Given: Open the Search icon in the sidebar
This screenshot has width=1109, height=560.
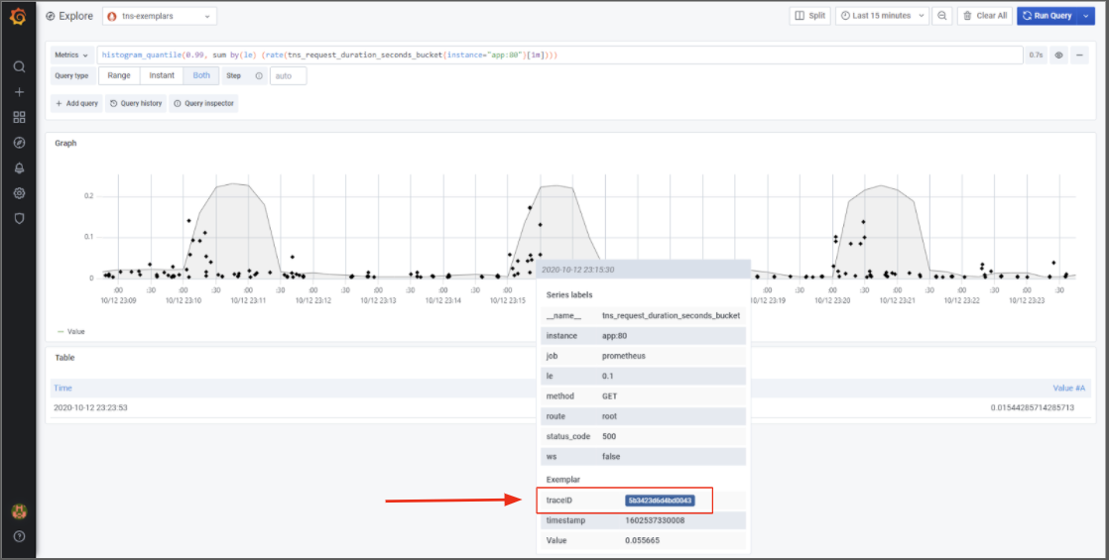Looking at the screenshot, I should click(19, 66).
